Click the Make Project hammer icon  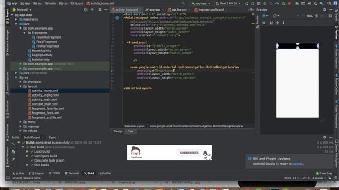click(x=183, y=3)
